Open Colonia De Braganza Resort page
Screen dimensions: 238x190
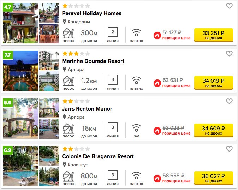(x=98, y=156)
